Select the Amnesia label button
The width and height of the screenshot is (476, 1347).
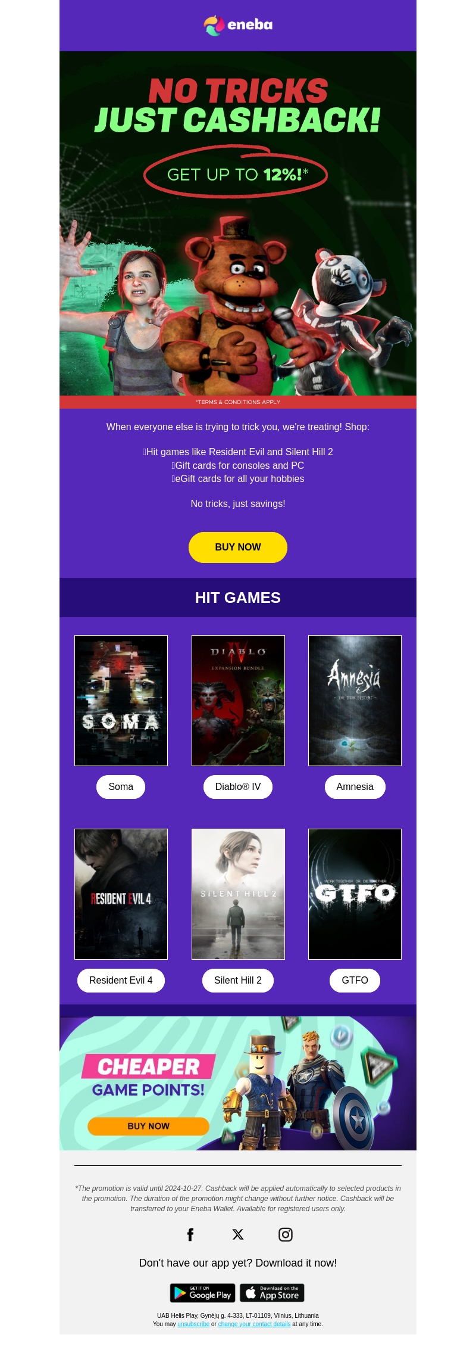(x=355, y=787)
